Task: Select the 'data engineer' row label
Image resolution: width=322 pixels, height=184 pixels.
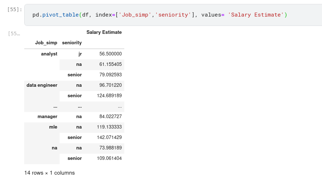Action: coord(42,85)
